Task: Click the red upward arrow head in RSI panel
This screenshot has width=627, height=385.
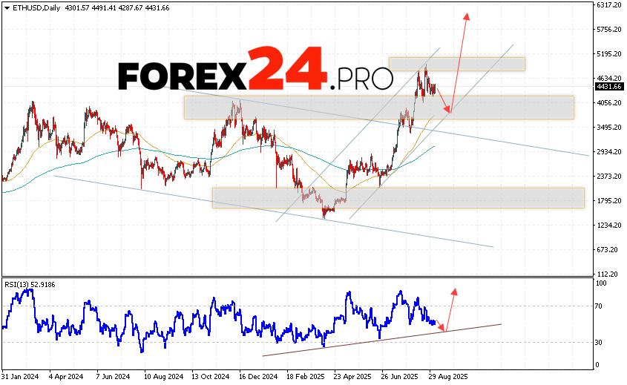Action: 453,289
